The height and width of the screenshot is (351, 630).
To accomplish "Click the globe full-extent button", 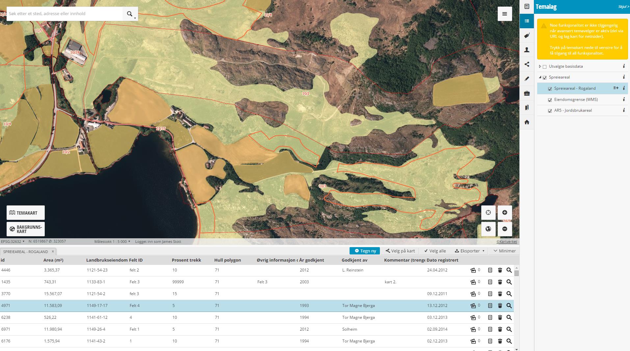I will pyautogui.click(x=488, y=229).
